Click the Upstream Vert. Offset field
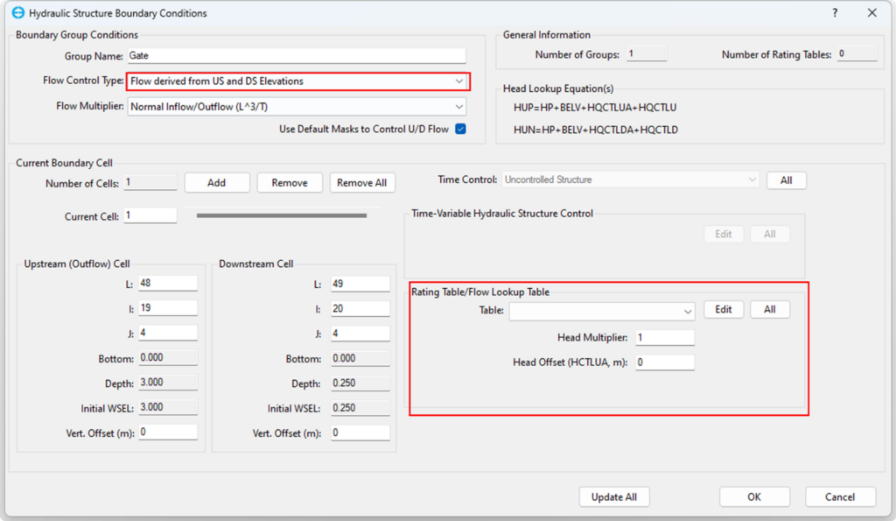Viewport: 896px width, 521px height. click(168, 433)
